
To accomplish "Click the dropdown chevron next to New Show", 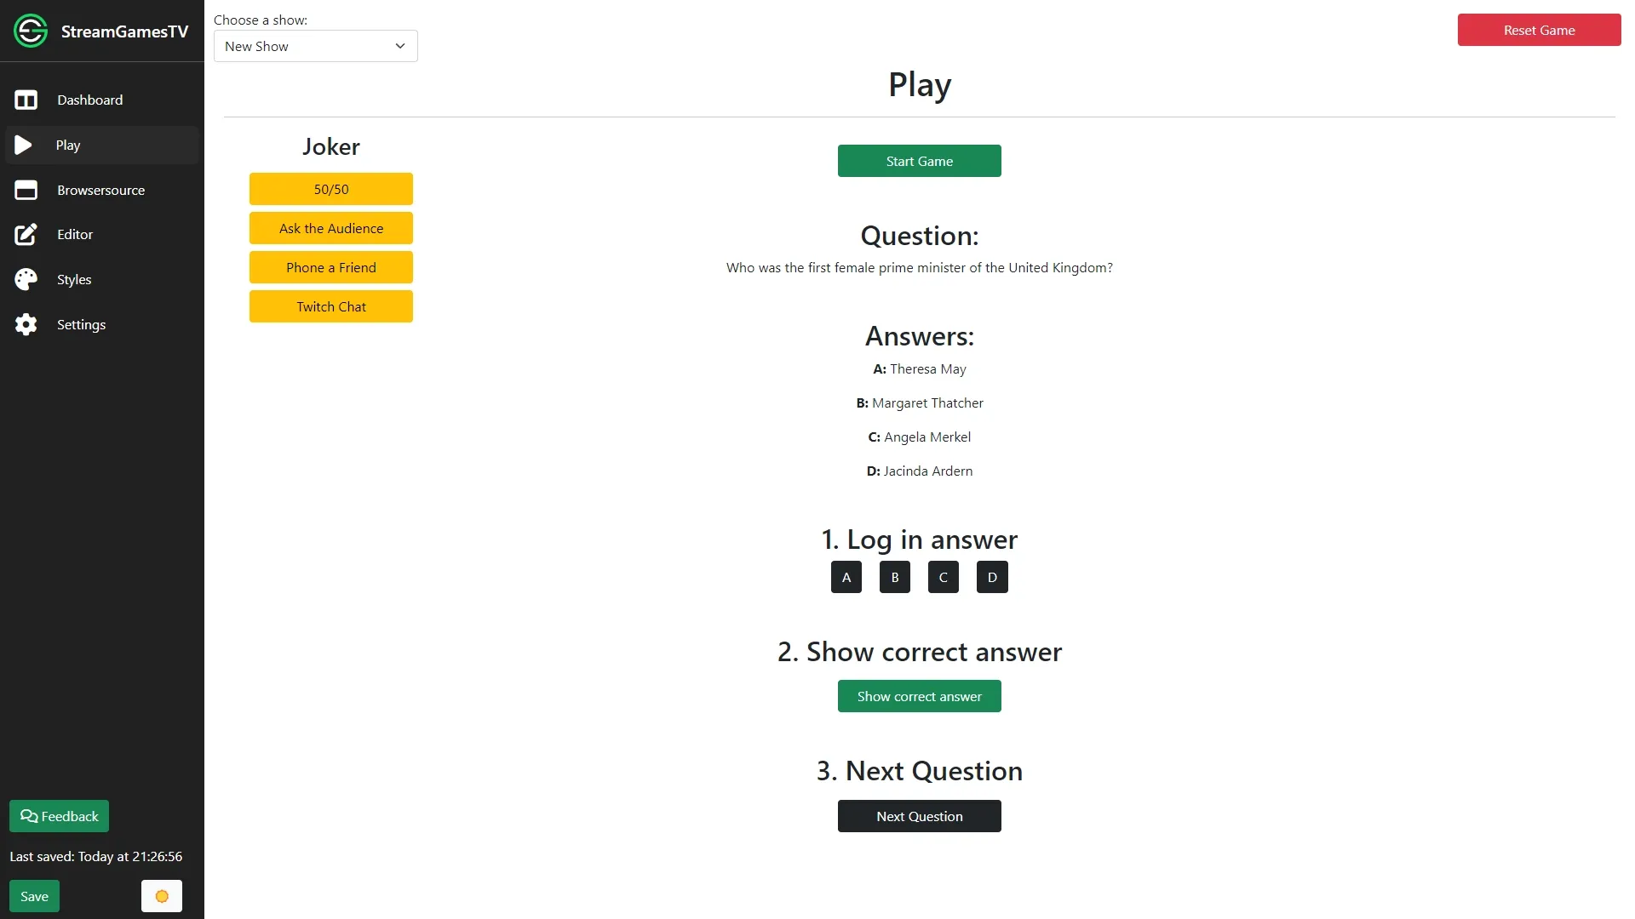I will (x=400, y=46).
